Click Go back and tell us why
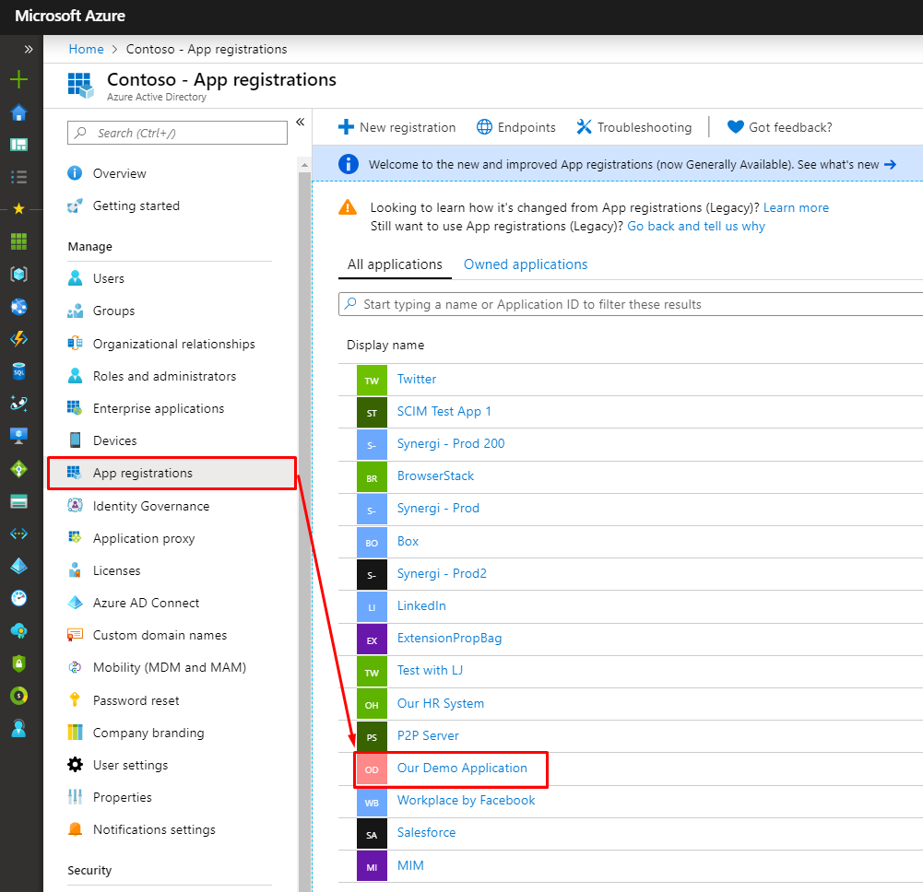 coord(696,226)
